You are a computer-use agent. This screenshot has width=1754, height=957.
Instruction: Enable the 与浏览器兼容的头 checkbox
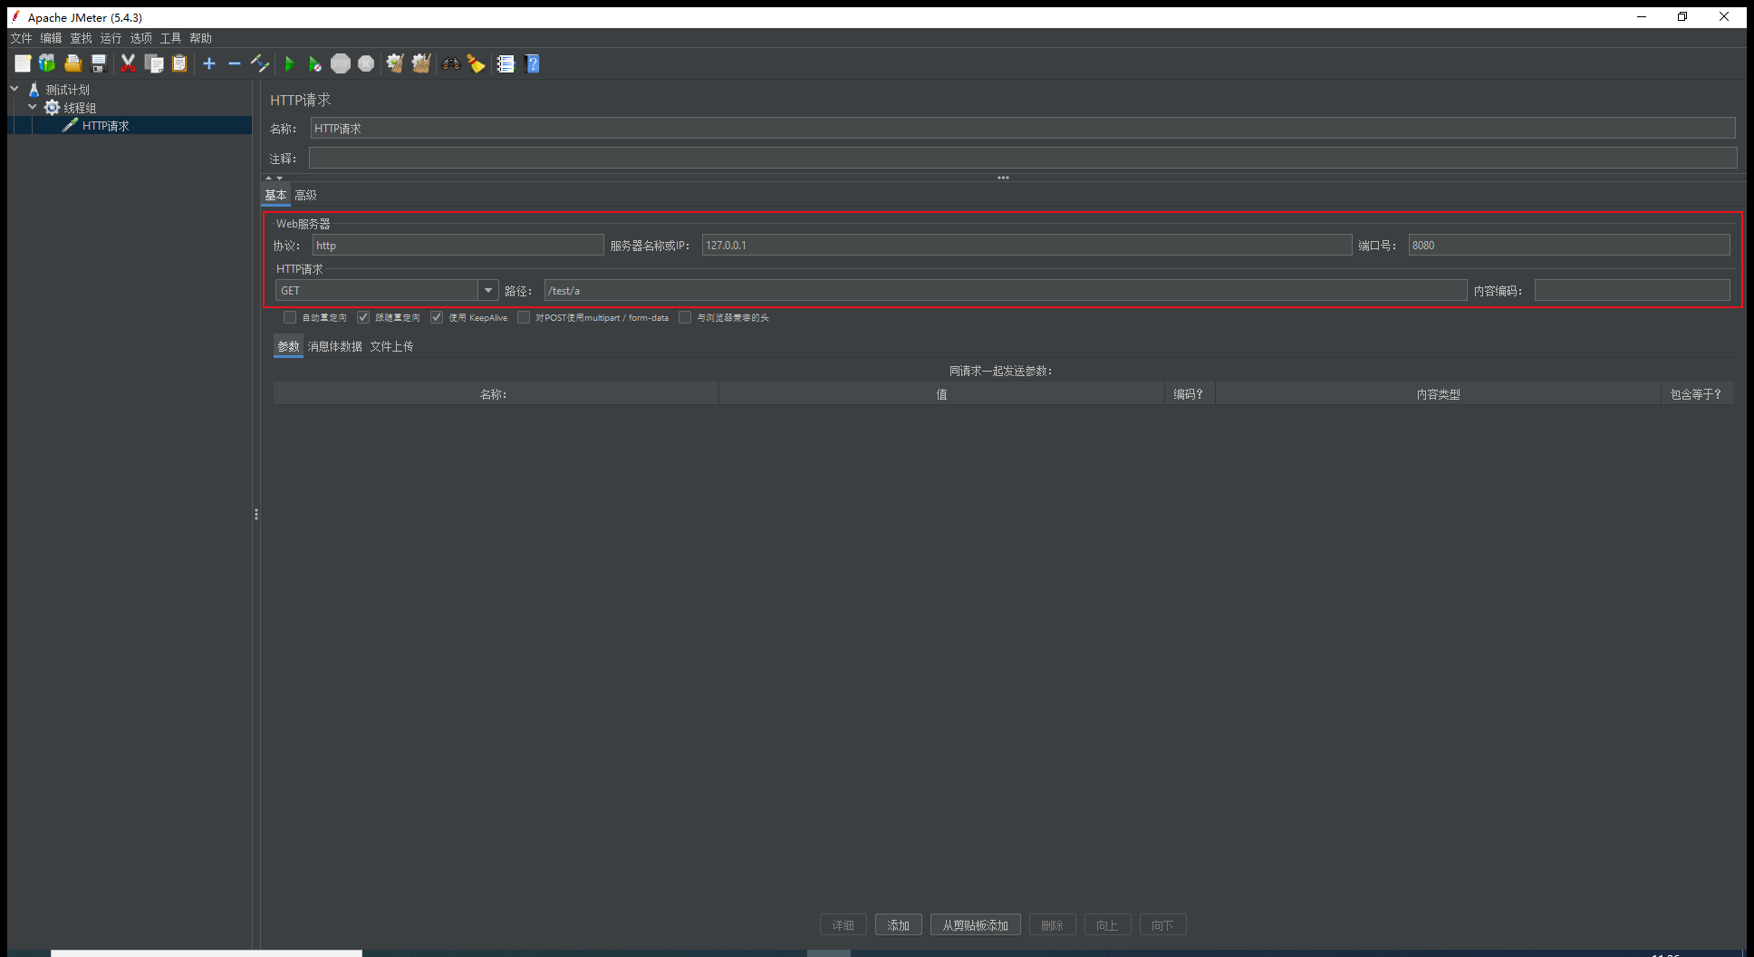(685, 317)
